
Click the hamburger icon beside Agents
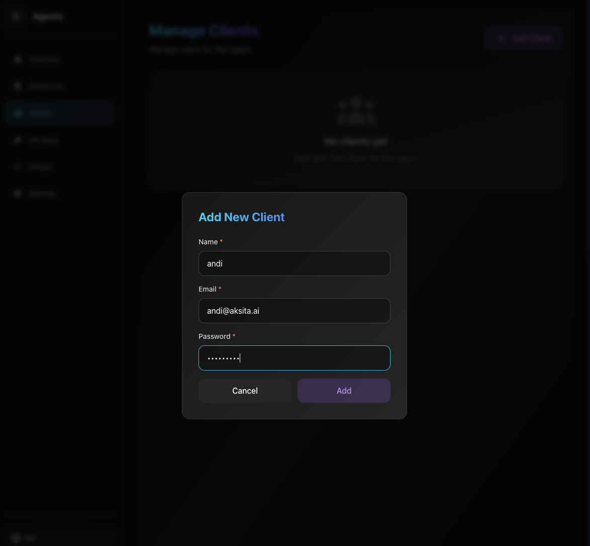point(15,16)
